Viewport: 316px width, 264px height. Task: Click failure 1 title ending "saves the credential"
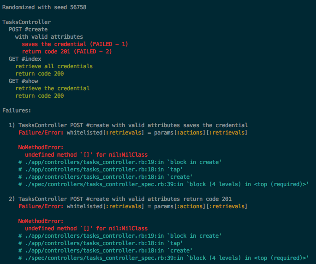[x=133, y=125]
